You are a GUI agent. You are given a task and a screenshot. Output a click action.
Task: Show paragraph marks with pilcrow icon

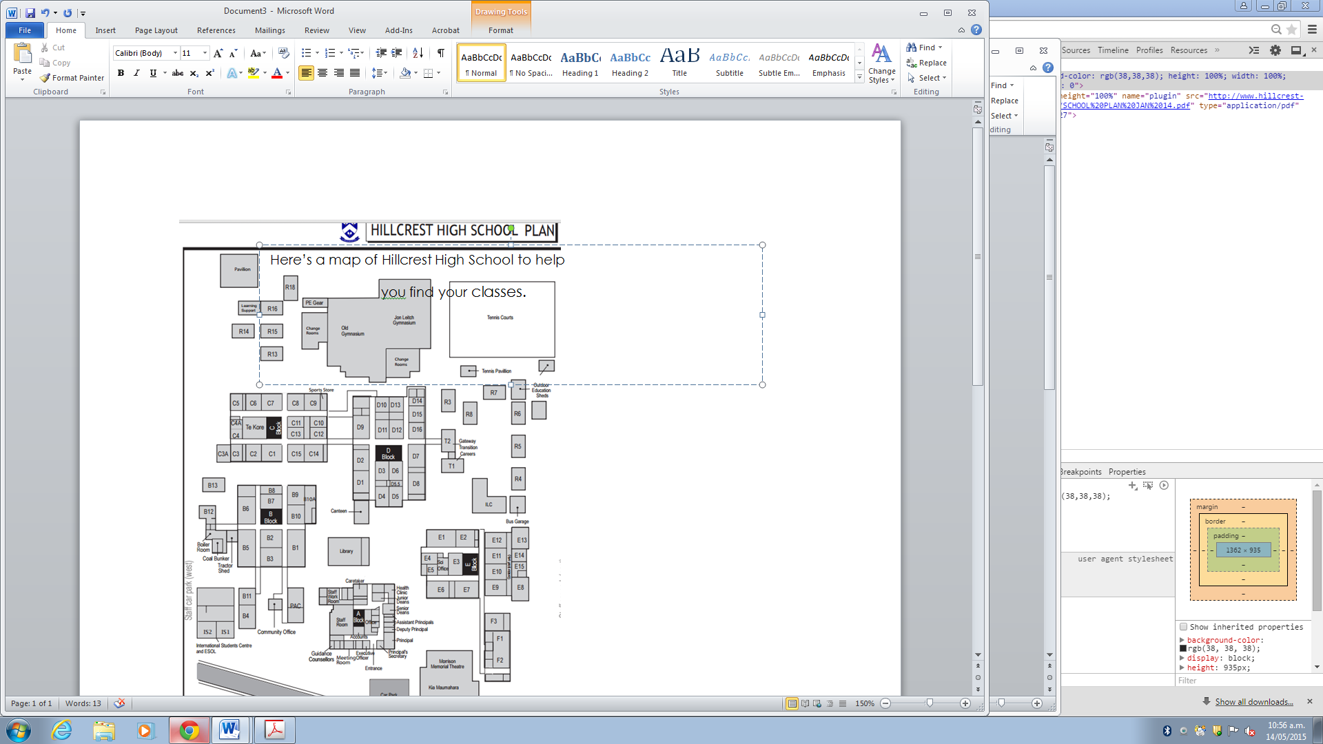[440, 53]
